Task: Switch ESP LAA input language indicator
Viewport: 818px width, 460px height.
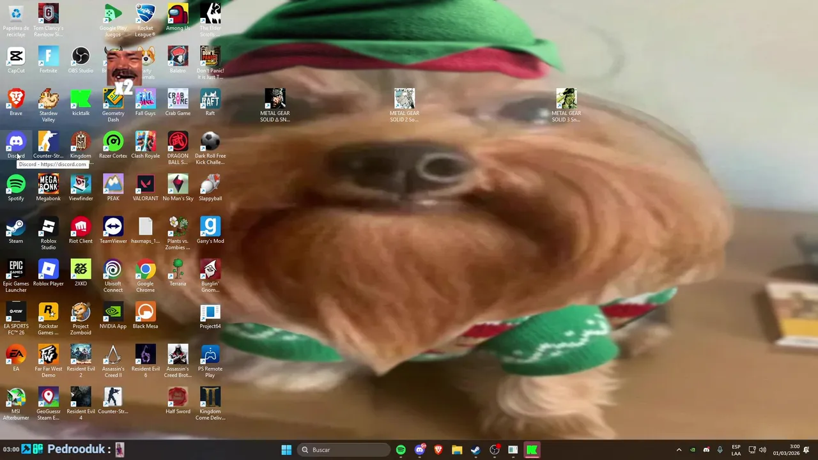Action: coord(736,450)
